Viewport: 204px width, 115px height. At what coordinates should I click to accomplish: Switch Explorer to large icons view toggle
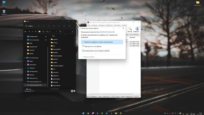click(x=74, y=91)
